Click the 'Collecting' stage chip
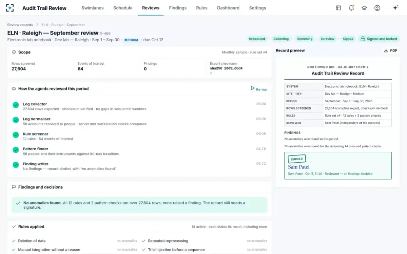This screenshot has width=407, height=254. click(x=281, y=39)
